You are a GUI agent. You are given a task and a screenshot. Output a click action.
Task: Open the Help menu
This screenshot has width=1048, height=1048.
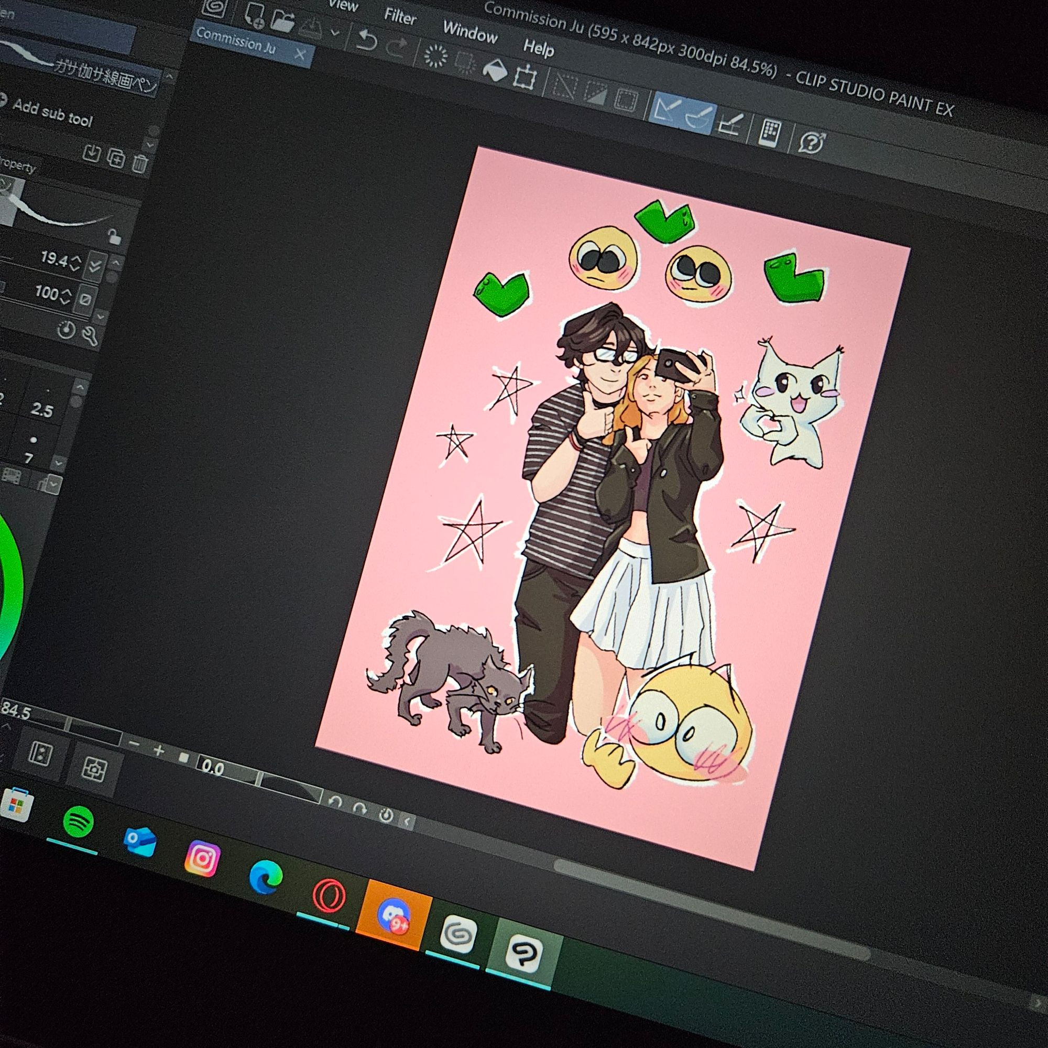(x=538, y=48)
